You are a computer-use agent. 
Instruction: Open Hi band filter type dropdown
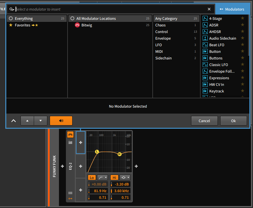[x=125, y=178]
